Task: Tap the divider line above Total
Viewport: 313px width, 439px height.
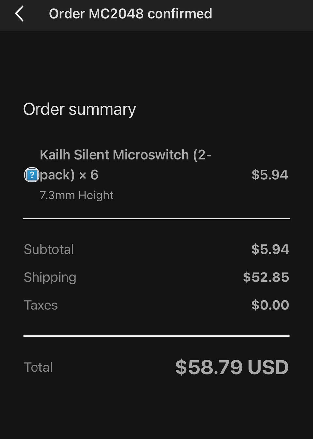Action: [x=156, y=336]
